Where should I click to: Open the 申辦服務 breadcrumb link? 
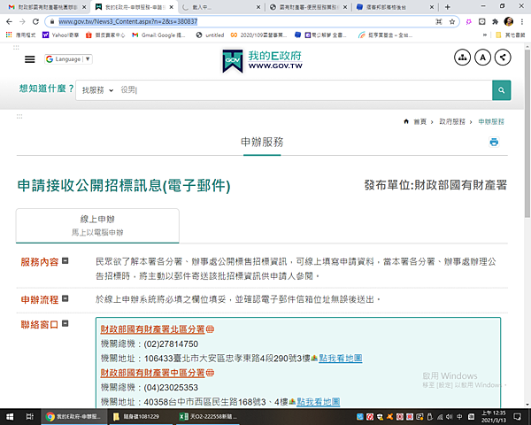click(491, 121)
